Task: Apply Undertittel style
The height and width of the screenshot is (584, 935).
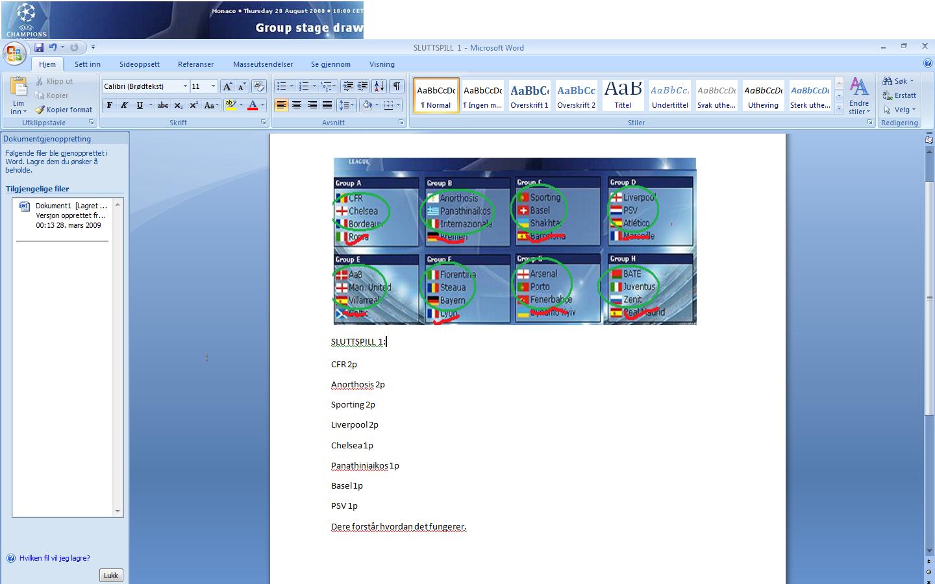Action: [670, 95]
